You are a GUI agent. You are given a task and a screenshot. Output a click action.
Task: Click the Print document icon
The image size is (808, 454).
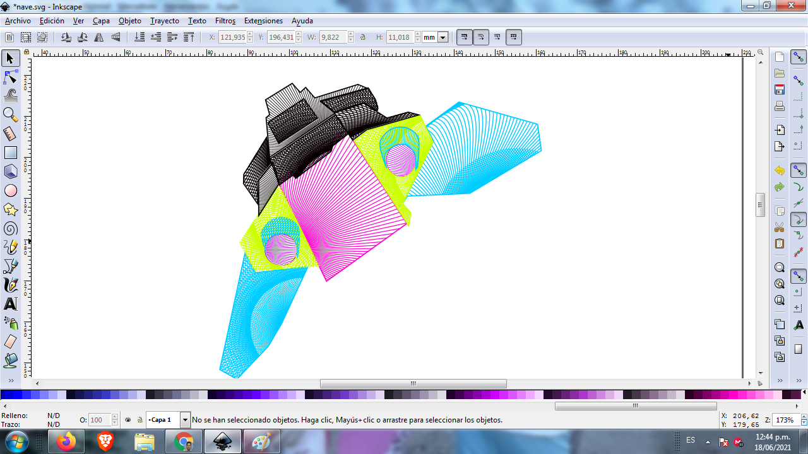tap(780, 106)
